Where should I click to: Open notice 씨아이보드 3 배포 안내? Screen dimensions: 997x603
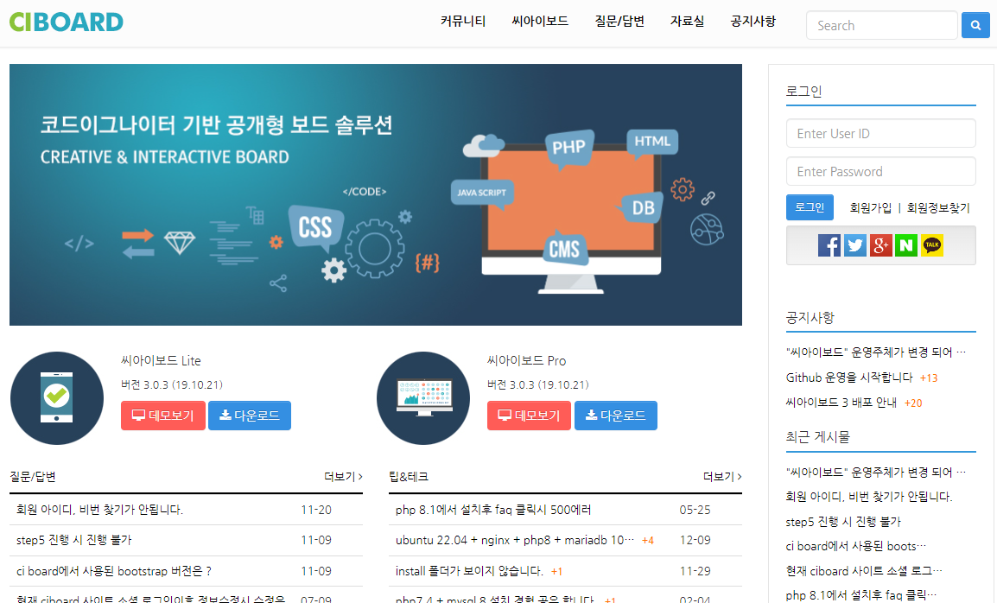(841, 402)
